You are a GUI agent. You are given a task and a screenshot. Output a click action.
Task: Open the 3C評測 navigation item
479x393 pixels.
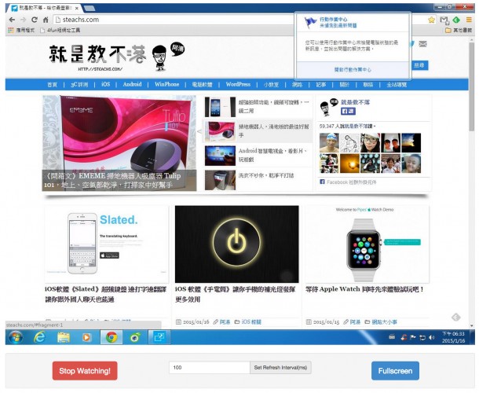point(79,84)
